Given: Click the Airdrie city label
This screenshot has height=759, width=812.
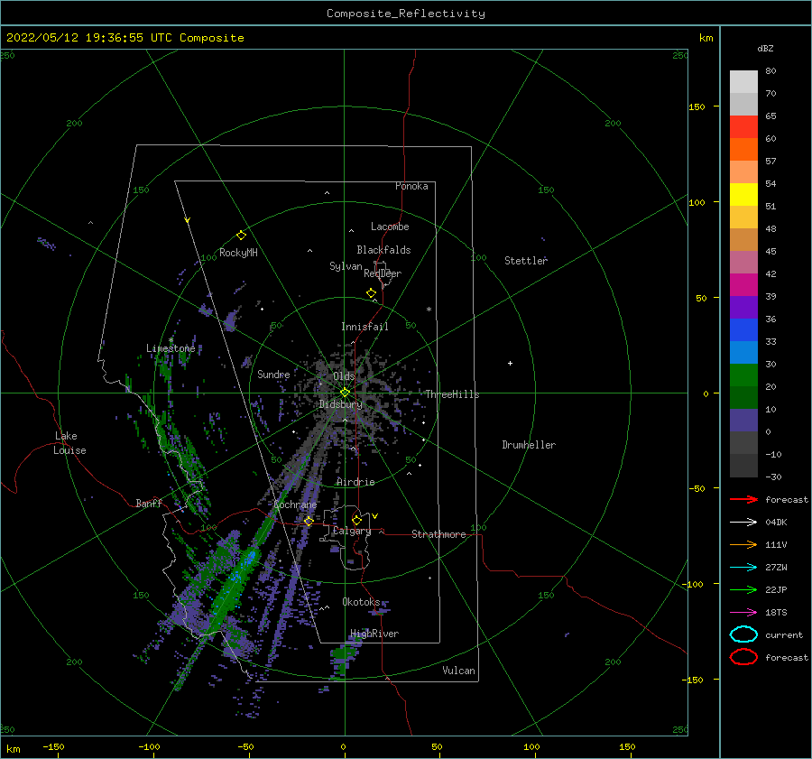Looking at the screenshot, I should [355, 482].
